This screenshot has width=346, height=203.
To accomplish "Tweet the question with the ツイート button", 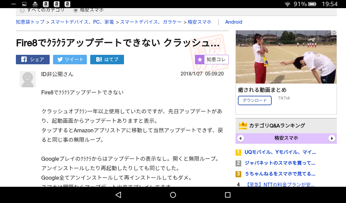I will pyautogui.click(x=70, y=60).
